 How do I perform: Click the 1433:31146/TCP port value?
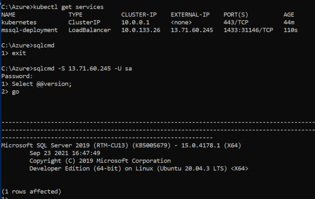click(x=248, y=30)
